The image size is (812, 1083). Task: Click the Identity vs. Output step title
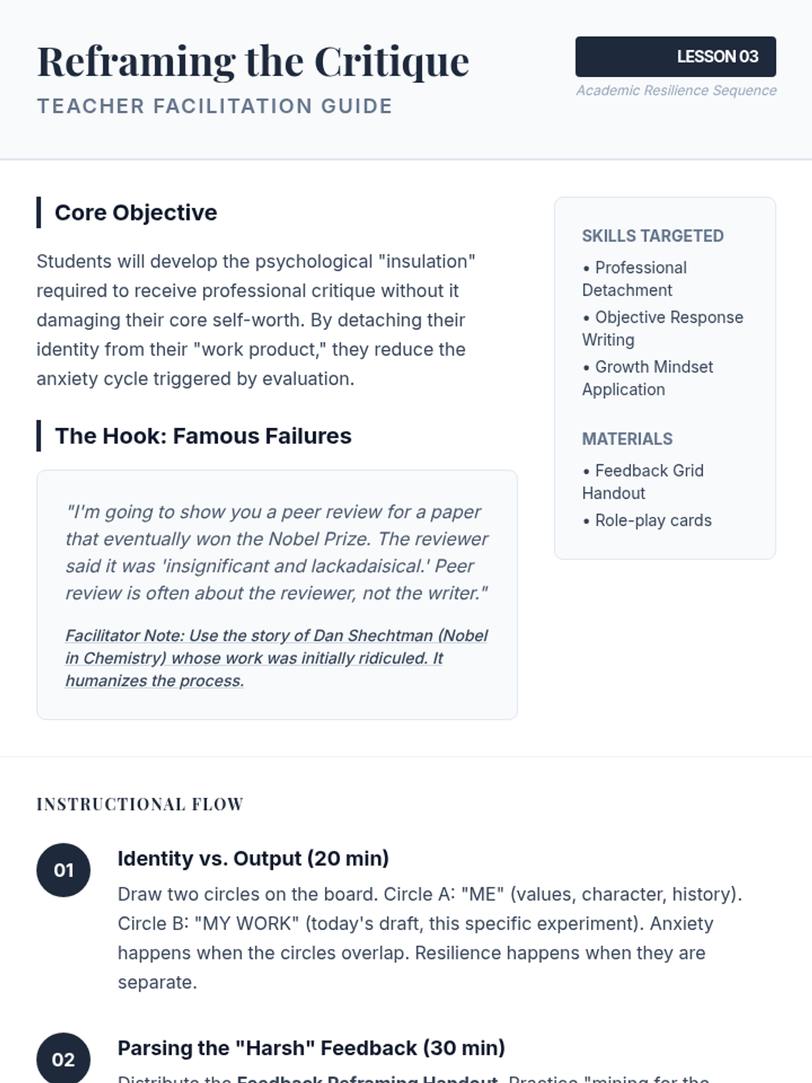pyautogui.click(x=253, y=858)
